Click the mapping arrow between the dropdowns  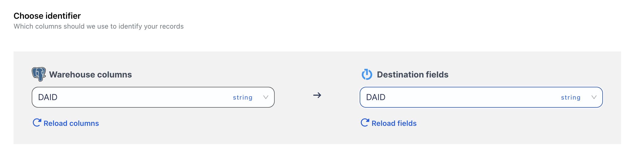[317, 95]
